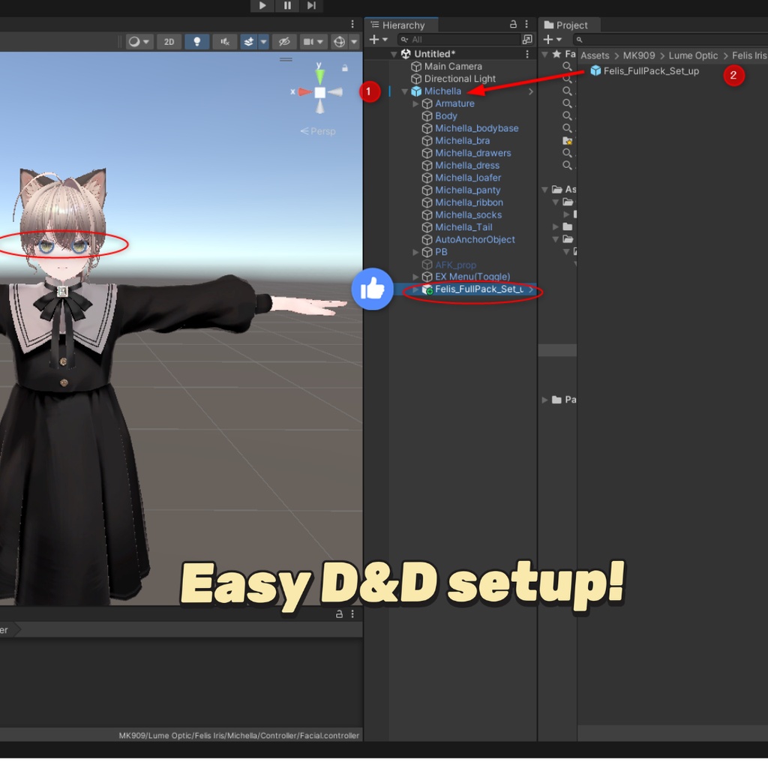The width and height of the screenshot is (768, 768).
Task: Expand the Packages folder arrow
Action: point(544,400)
